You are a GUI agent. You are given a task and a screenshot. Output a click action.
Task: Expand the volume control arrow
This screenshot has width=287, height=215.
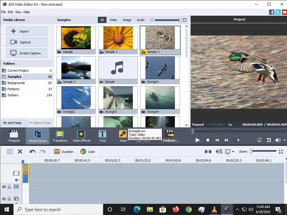click(x=284, y=140)
